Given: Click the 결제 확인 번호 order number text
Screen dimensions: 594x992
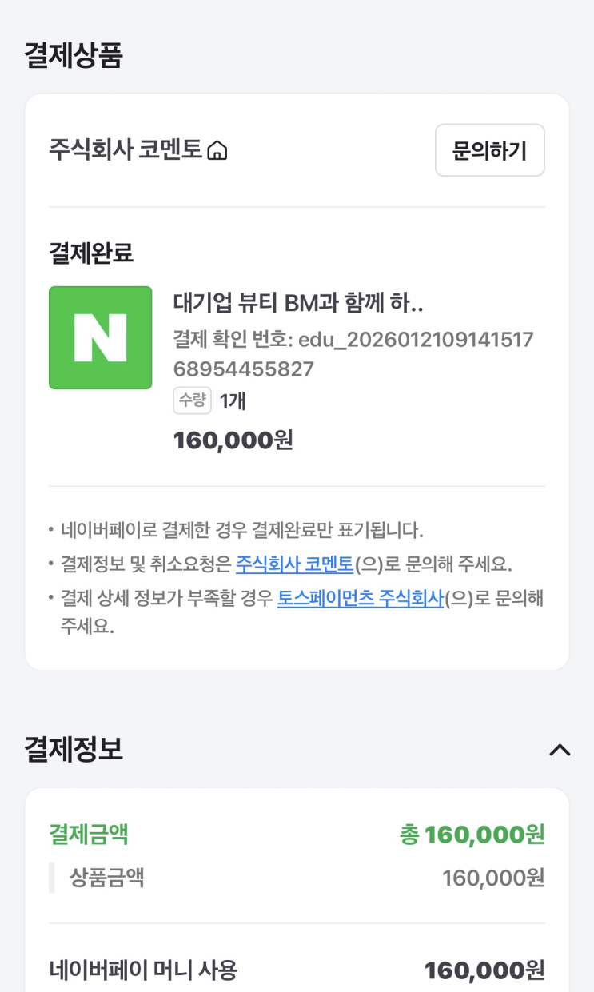Looking at the screenshot, I should click(353, 354).
